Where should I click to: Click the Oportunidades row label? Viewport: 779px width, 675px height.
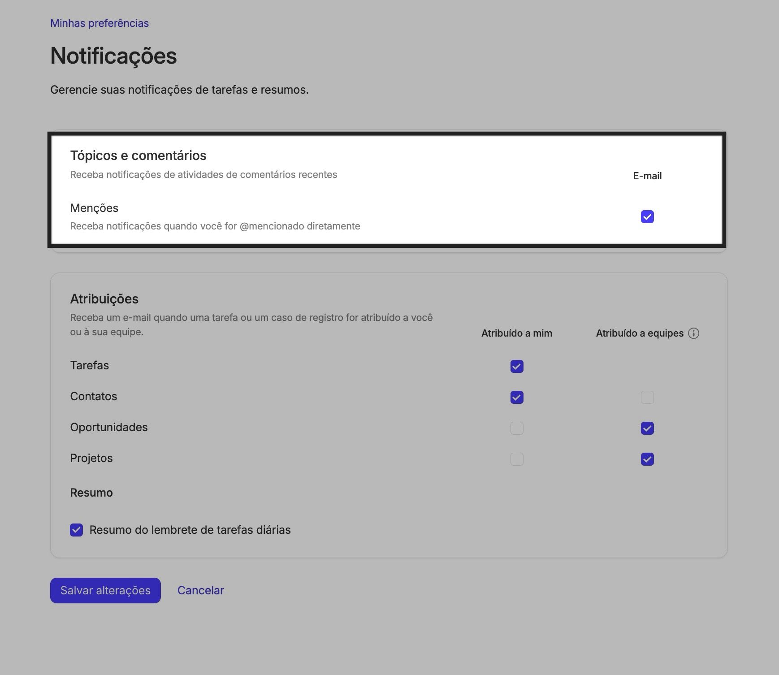[x=108, y=427]
